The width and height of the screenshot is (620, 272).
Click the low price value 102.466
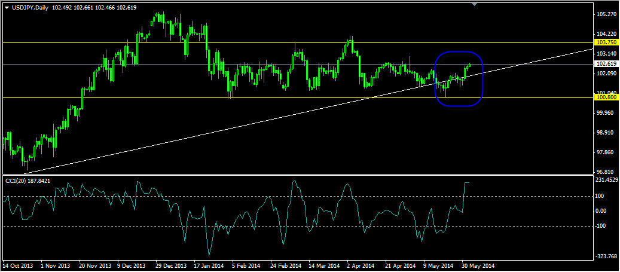pos(105,7)
